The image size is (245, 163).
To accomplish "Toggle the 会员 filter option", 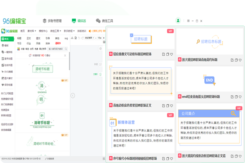I will [32, 49].
